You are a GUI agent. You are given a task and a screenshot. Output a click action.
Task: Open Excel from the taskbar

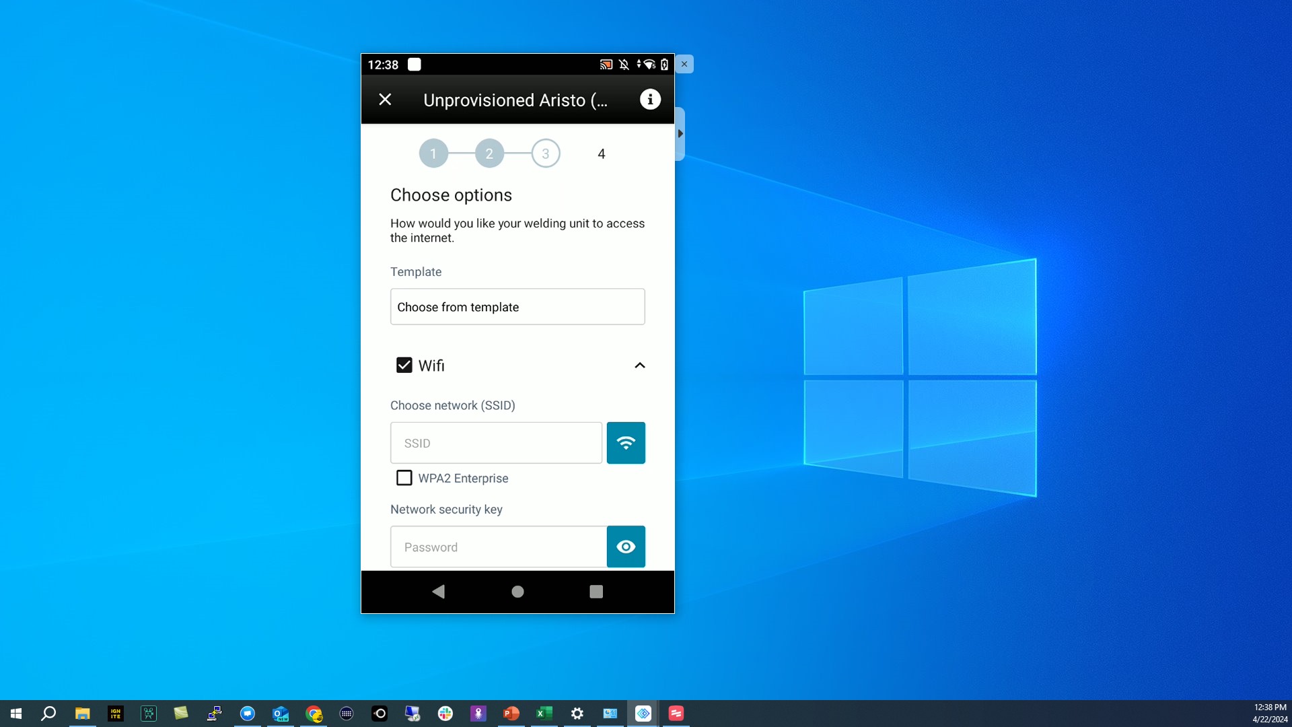[x=544, y=714]
